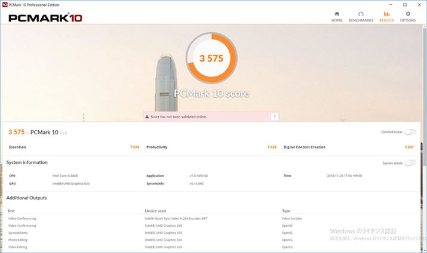Viewport: 427px width, 253px height.
Task: Turn on the System details toggle
Action: pos(410,163)
